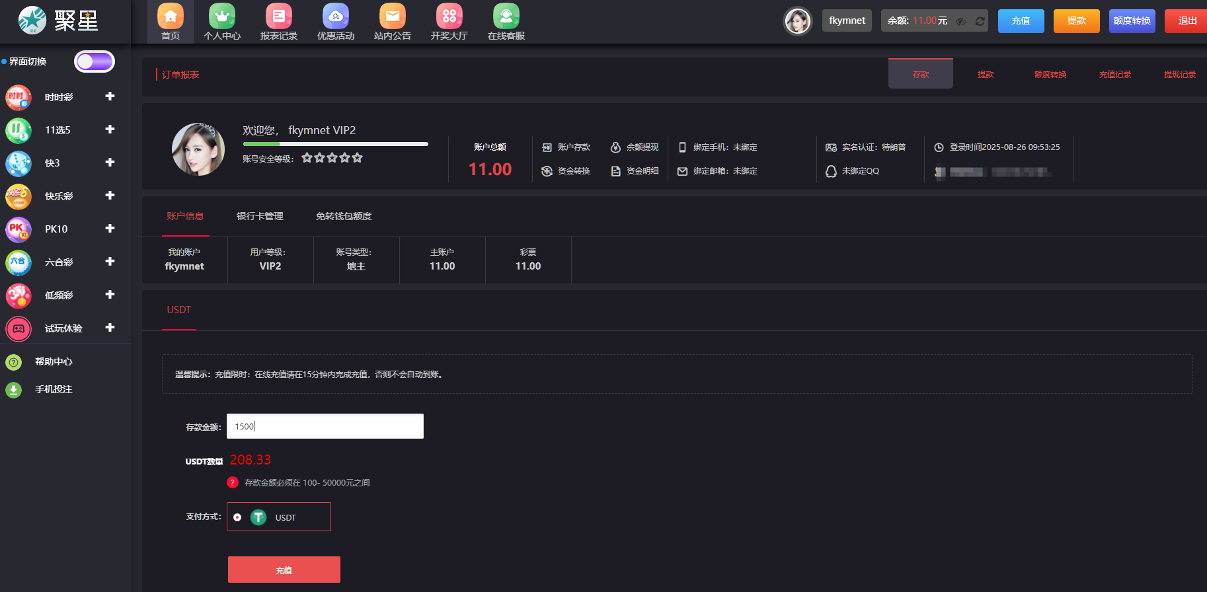This screenshot has height=592, width=1207.
Task: Open 个人中心 crown icon
Action: click(222, 17)
